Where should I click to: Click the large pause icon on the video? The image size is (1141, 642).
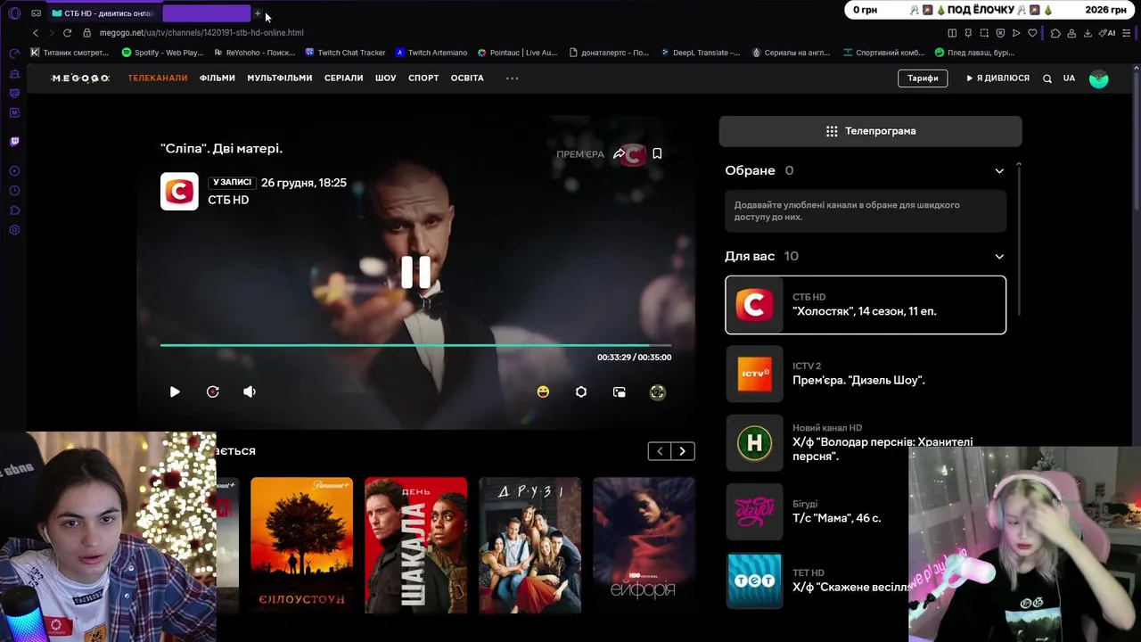415,272
